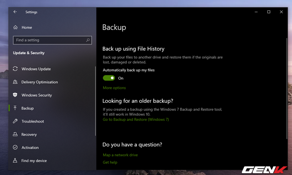Open More options link

(115, 88)
